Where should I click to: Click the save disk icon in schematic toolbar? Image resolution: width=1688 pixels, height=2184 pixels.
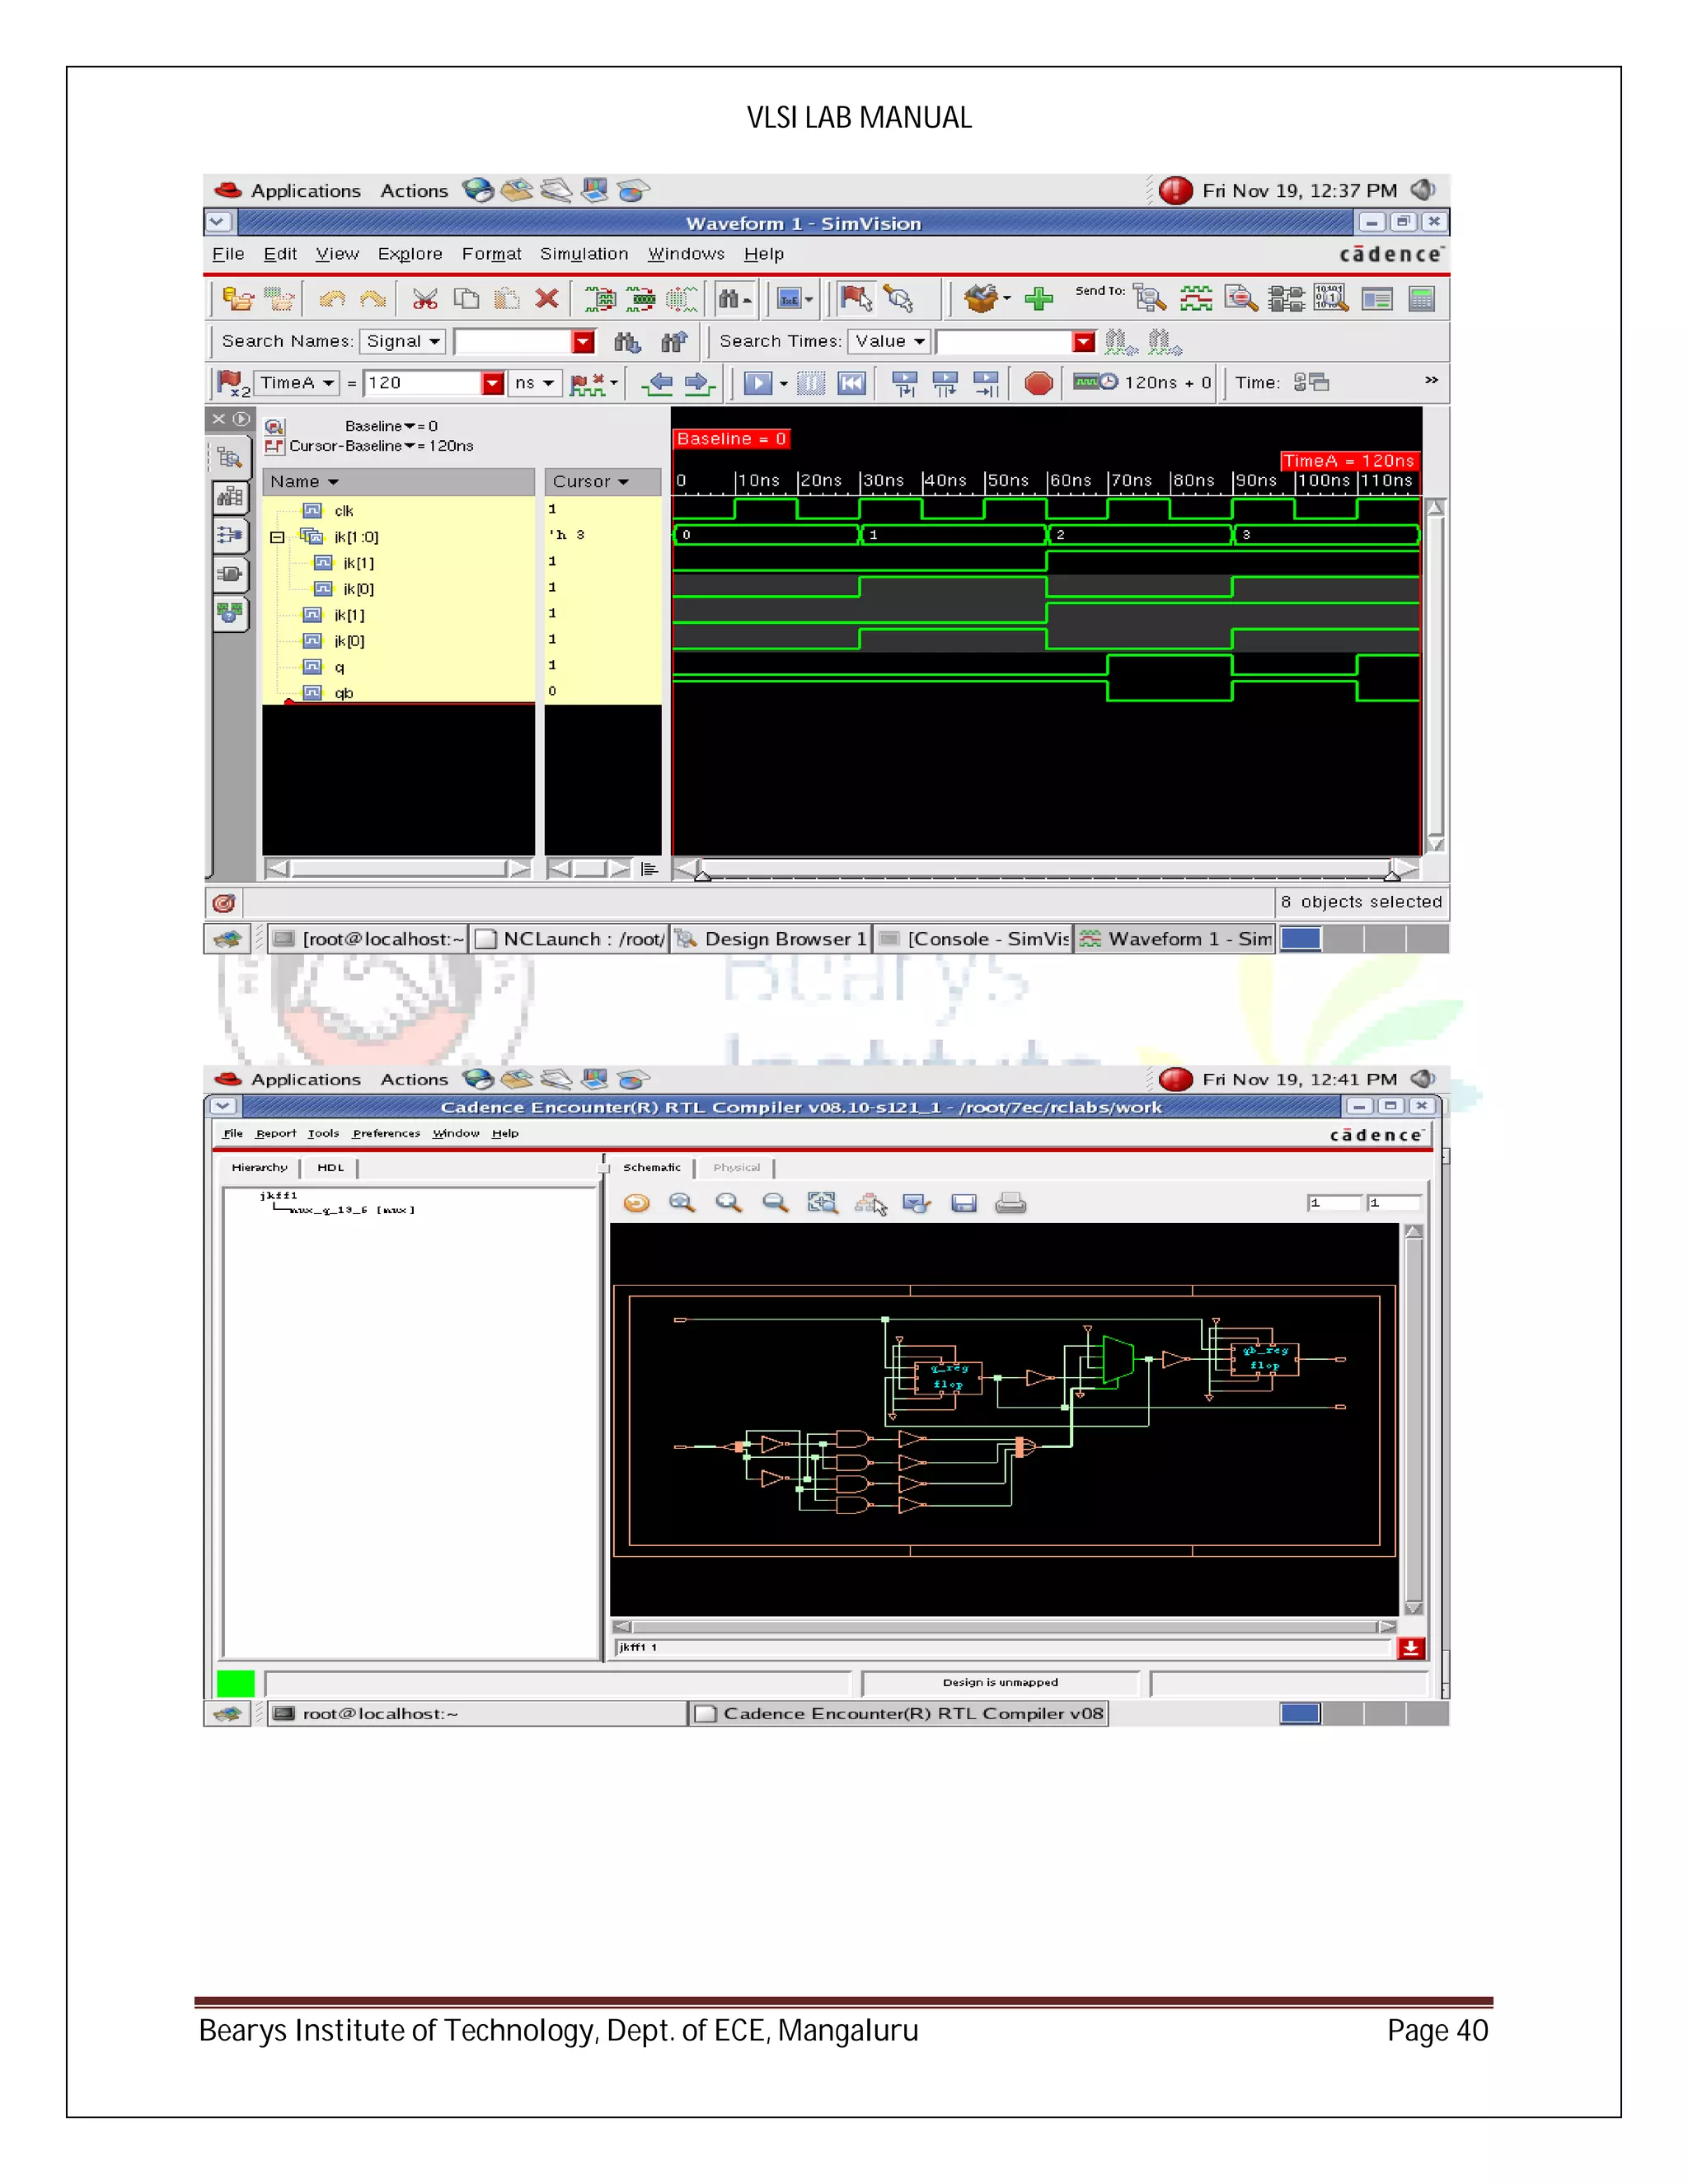[x=963, y=1203]
